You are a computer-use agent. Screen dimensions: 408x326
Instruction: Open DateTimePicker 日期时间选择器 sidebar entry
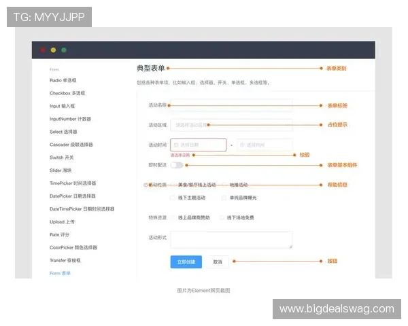[x=82, y=209]
